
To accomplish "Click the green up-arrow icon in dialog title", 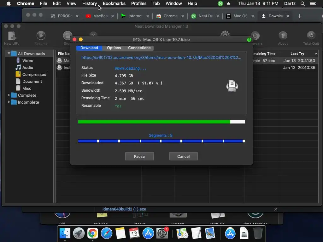I will [x=249, y=40].
